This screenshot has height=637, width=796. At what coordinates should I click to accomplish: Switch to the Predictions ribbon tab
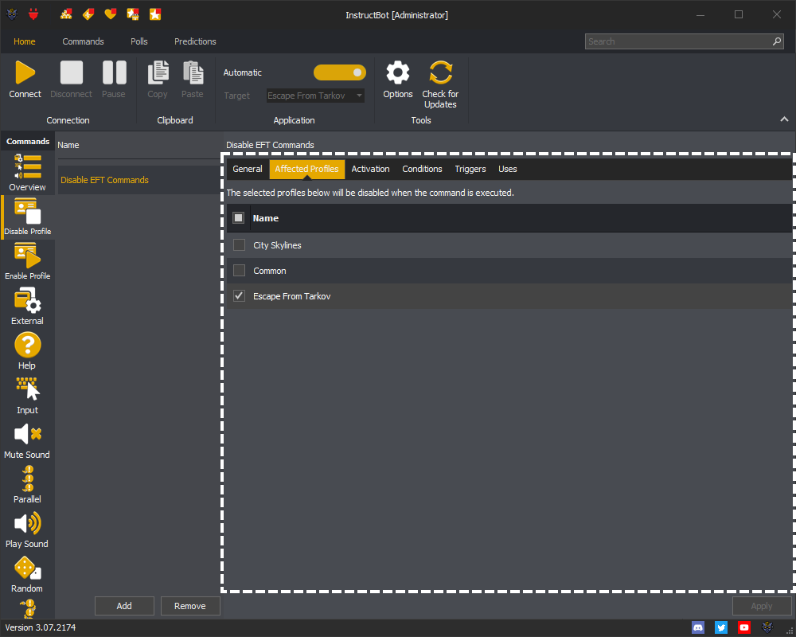(x=196, y=41)
